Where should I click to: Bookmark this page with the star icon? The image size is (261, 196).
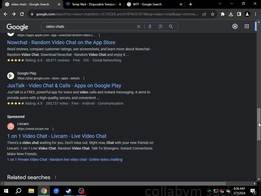point(213,14)
